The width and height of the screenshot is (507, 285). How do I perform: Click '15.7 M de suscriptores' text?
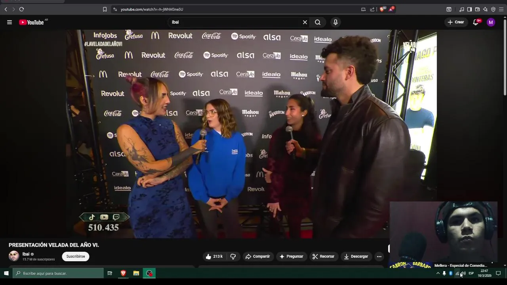pos(38,259)
